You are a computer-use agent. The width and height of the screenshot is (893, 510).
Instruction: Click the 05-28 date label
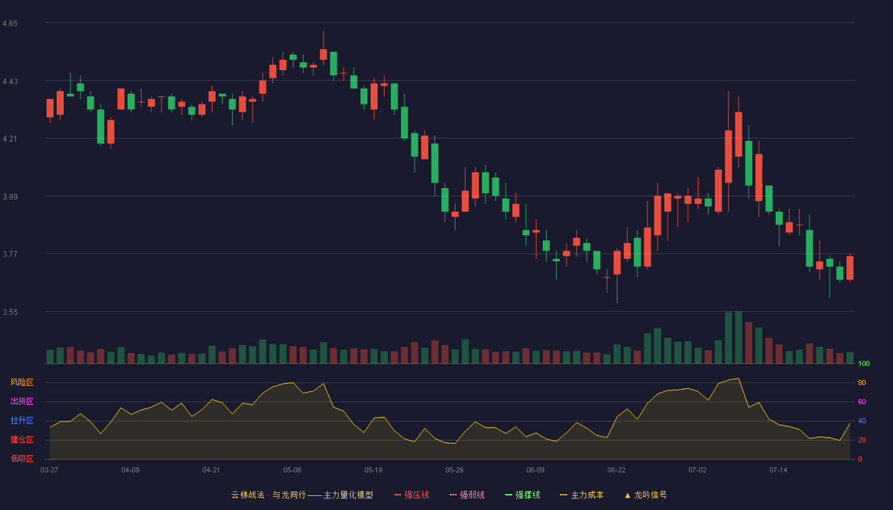pyautogui.click(x=454, y=470)
